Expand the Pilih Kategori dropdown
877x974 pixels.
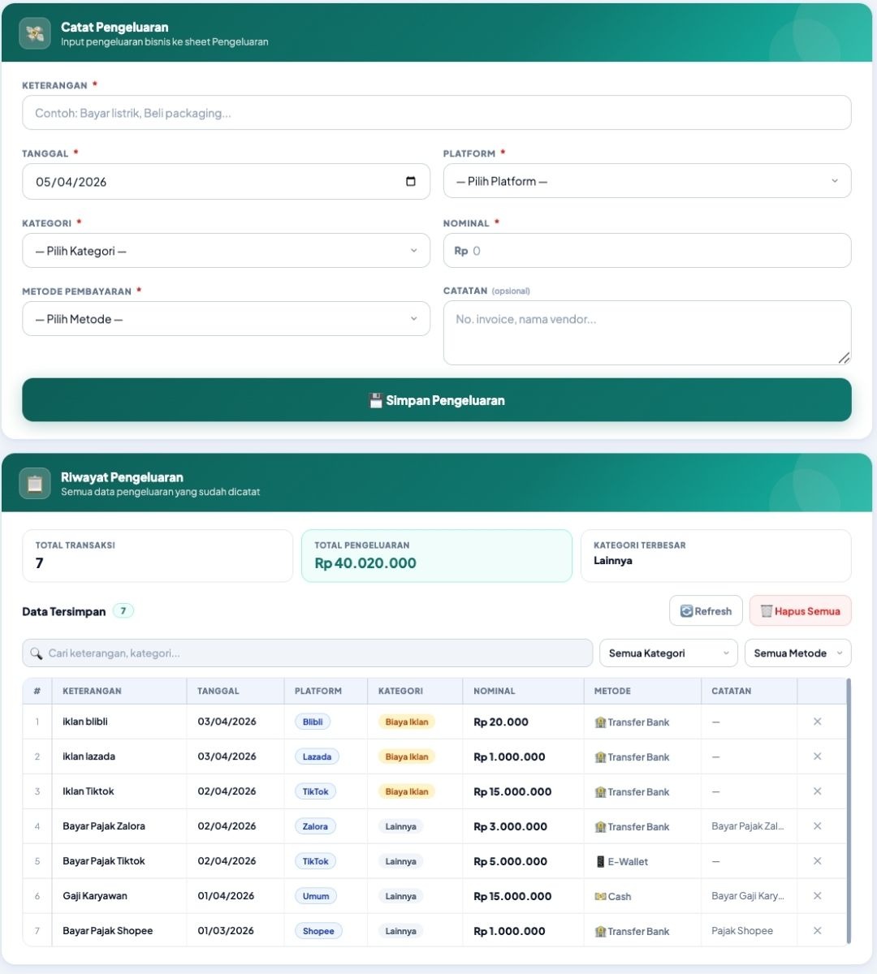coord(226,251)
